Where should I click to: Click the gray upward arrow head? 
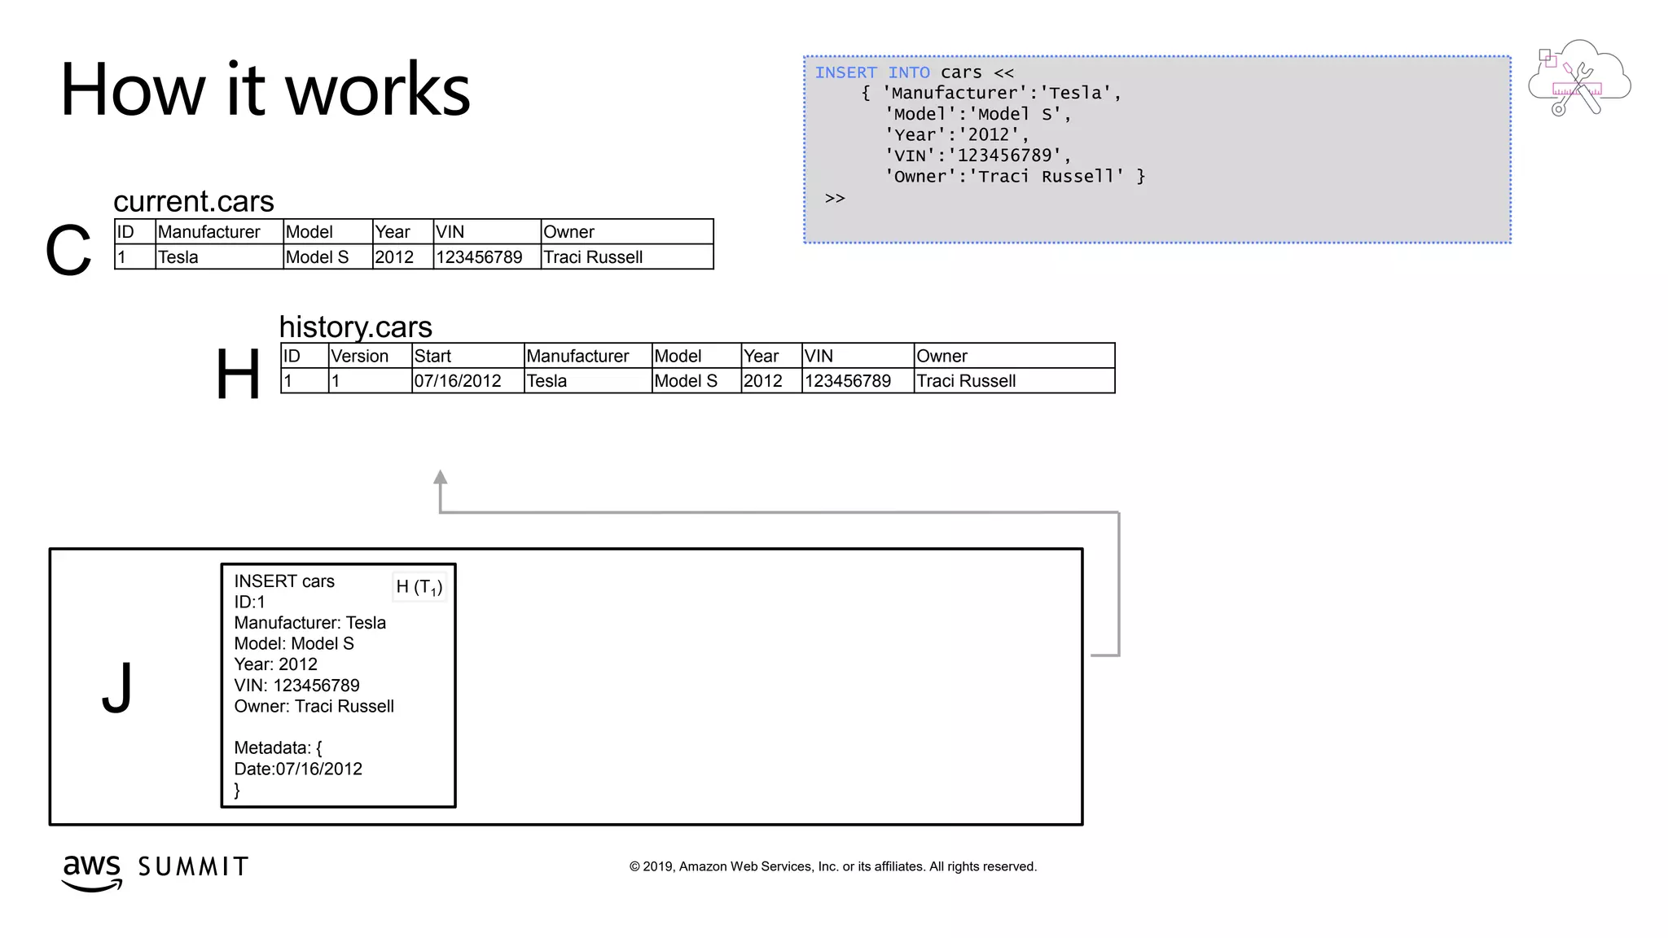440,477
